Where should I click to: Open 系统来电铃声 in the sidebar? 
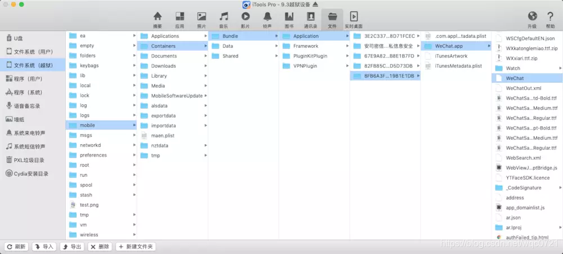[x=33, y=133]
